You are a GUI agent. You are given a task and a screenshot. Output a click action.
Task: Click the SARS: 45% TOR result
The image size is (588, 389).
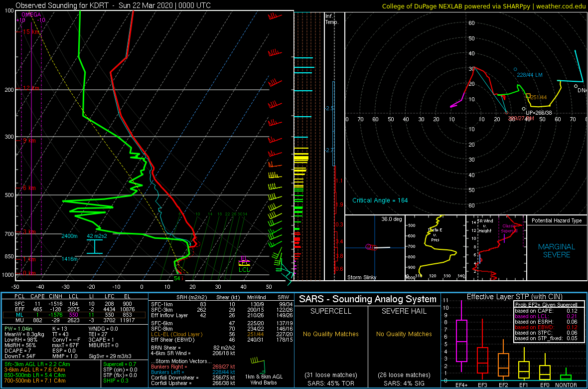[331, 383]
